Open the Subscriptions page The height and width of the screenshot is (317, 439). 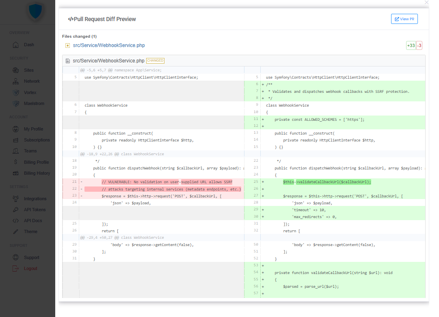(37, 140)
